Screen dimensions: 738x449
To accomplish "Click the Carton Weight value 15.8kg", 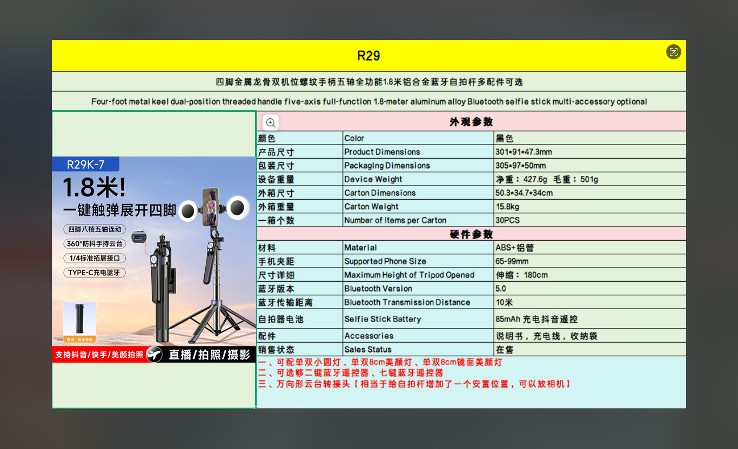I will pyautogui.click(x=507, y=207).
